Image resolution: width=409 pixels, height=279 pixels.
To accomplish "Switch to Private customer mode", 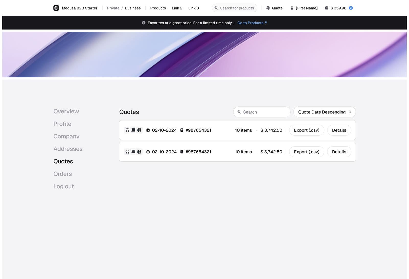I will (113, 8).
